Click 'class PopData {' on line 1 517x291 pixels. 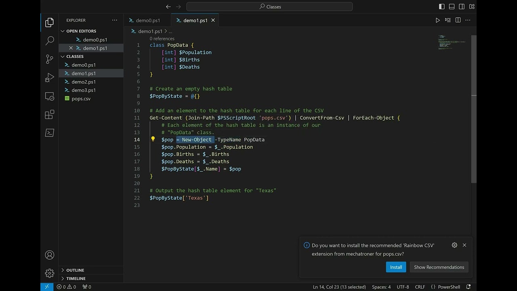pos(172,45)
